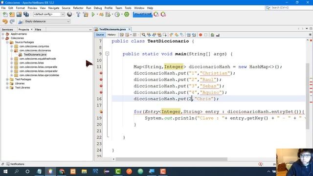Click the Profile Project clock icon

tap(117, 14)
